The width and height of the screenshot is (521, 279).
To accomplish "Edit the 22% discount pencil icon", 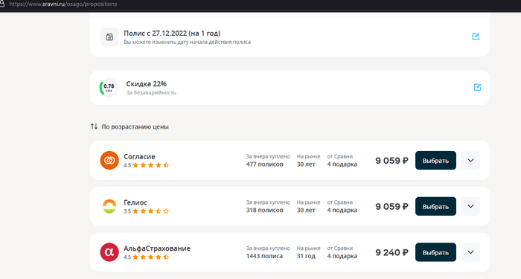I will pyautogui.click(x=478, y=87).
